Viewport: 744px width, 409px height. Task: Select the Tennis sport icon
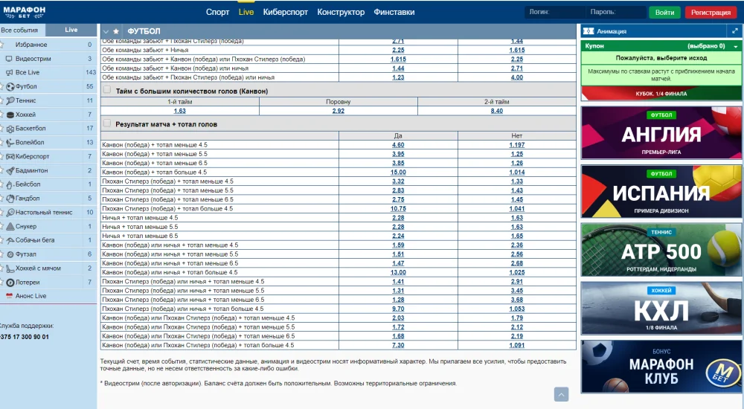pyautogui.click(x=10, y=100)
